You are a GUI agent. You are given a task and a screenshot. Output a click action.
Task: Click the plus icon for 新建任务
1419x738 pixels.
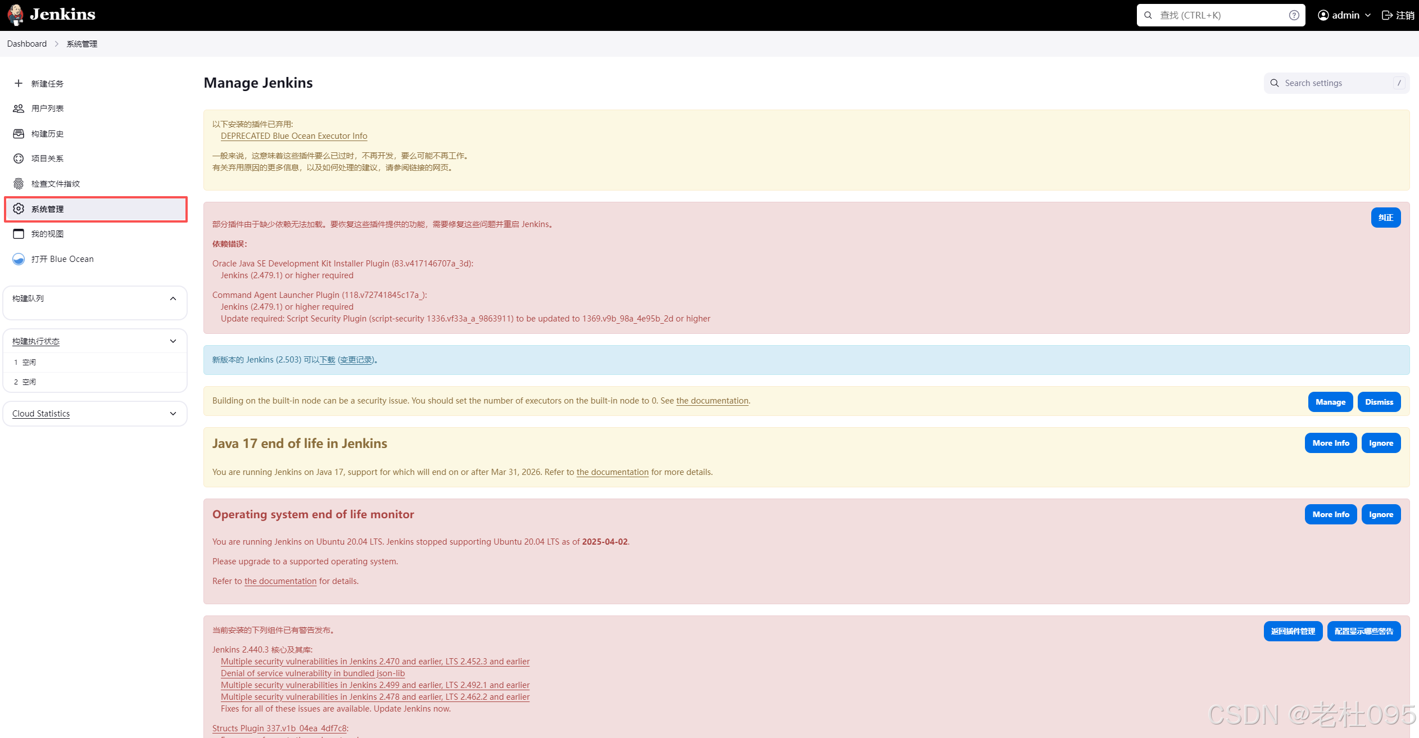[x=19, y=83]
